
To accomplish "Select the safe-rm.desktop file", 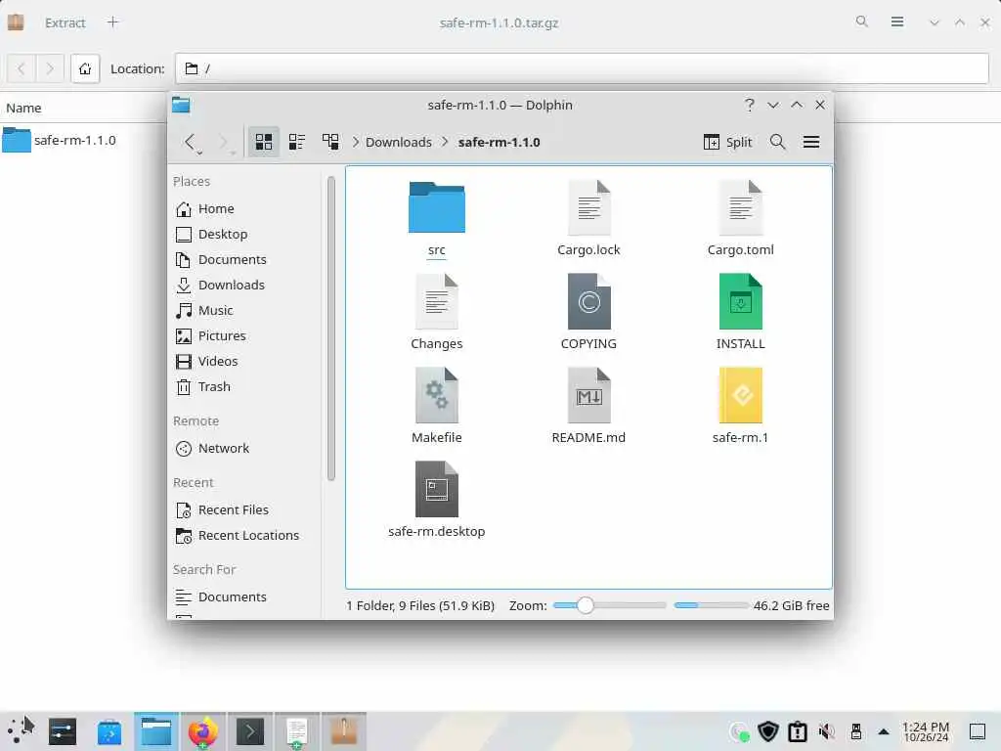I will (437, 489).
